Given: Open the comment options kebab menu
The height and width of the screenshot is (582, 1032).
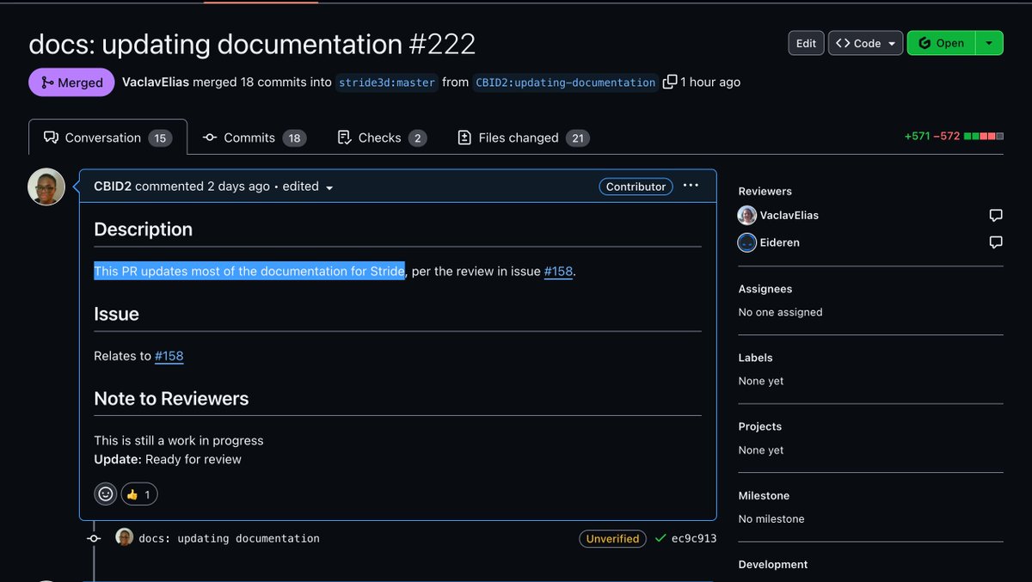Looking at the screenshot, I should tap(691, 186).
